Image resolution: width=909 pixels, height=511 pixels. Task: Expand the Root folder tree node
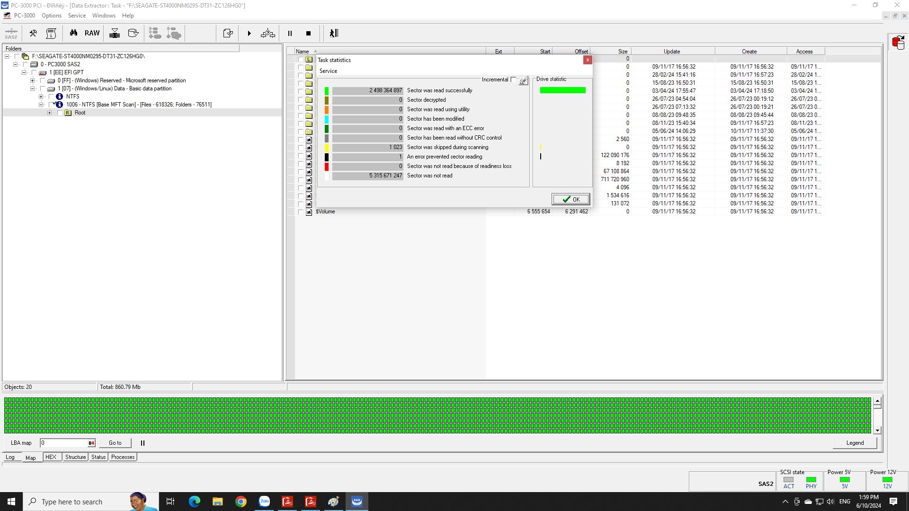(x=49, y=113)
